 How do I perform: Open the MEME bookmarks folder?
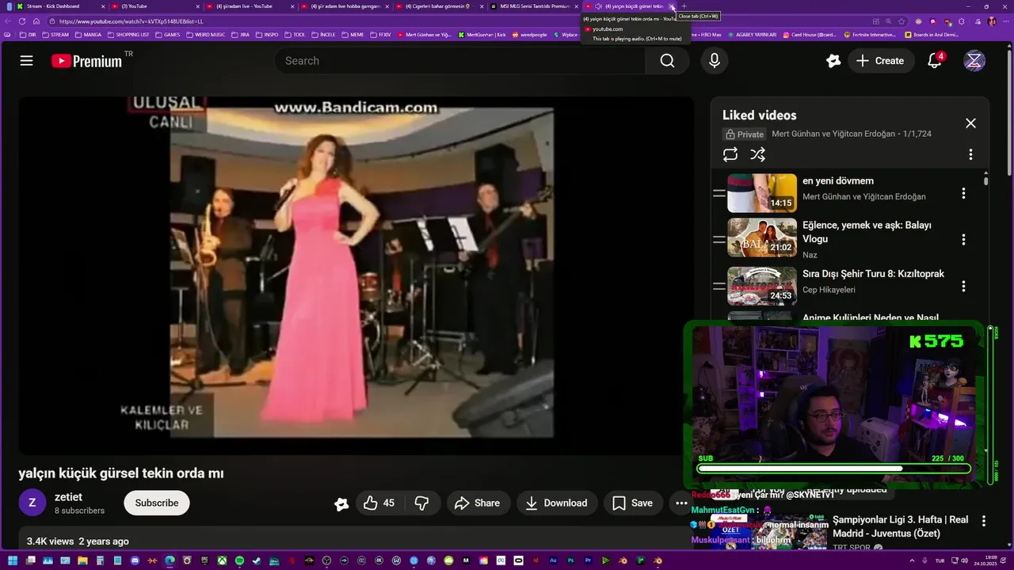353,35
